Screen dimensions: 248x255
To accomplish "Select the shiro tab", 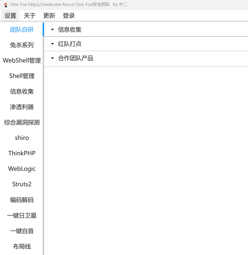I will click(x=22, y=138).
